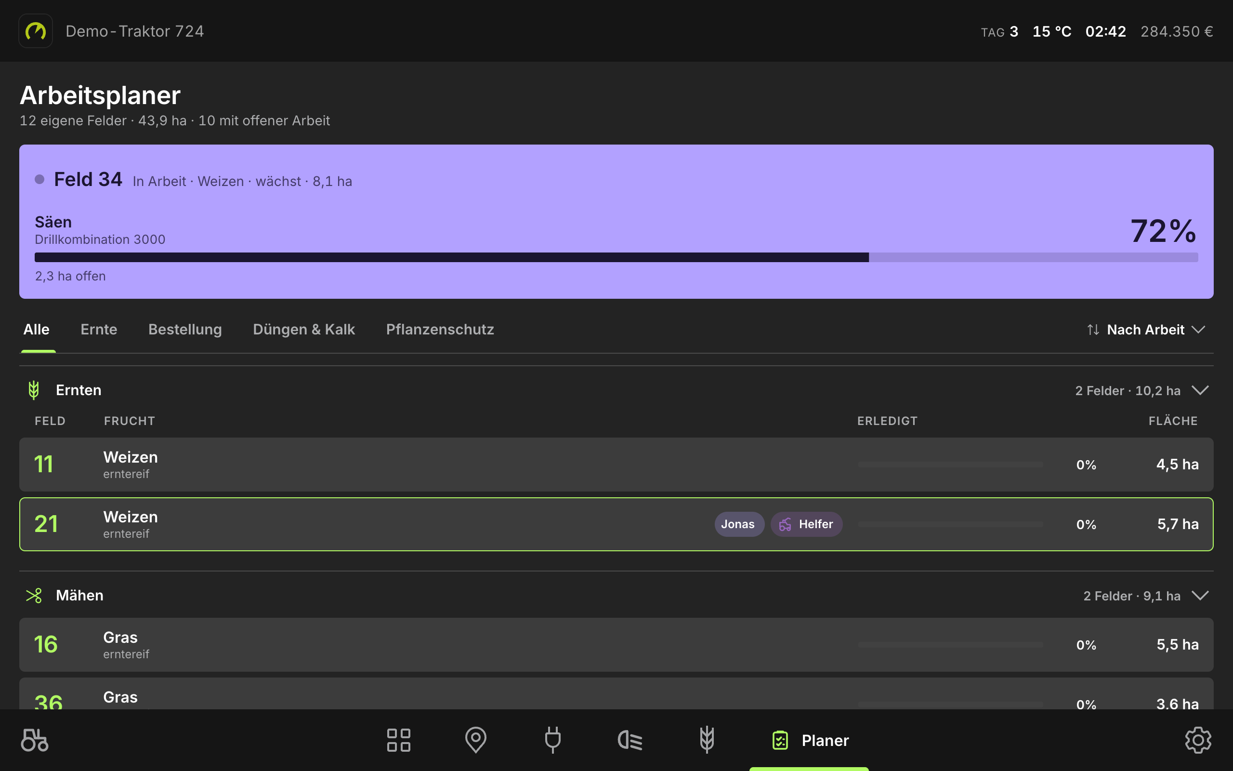Open the wheat crop icon in bottom bar
The image size is (1233, 771).
pos(707,740)
